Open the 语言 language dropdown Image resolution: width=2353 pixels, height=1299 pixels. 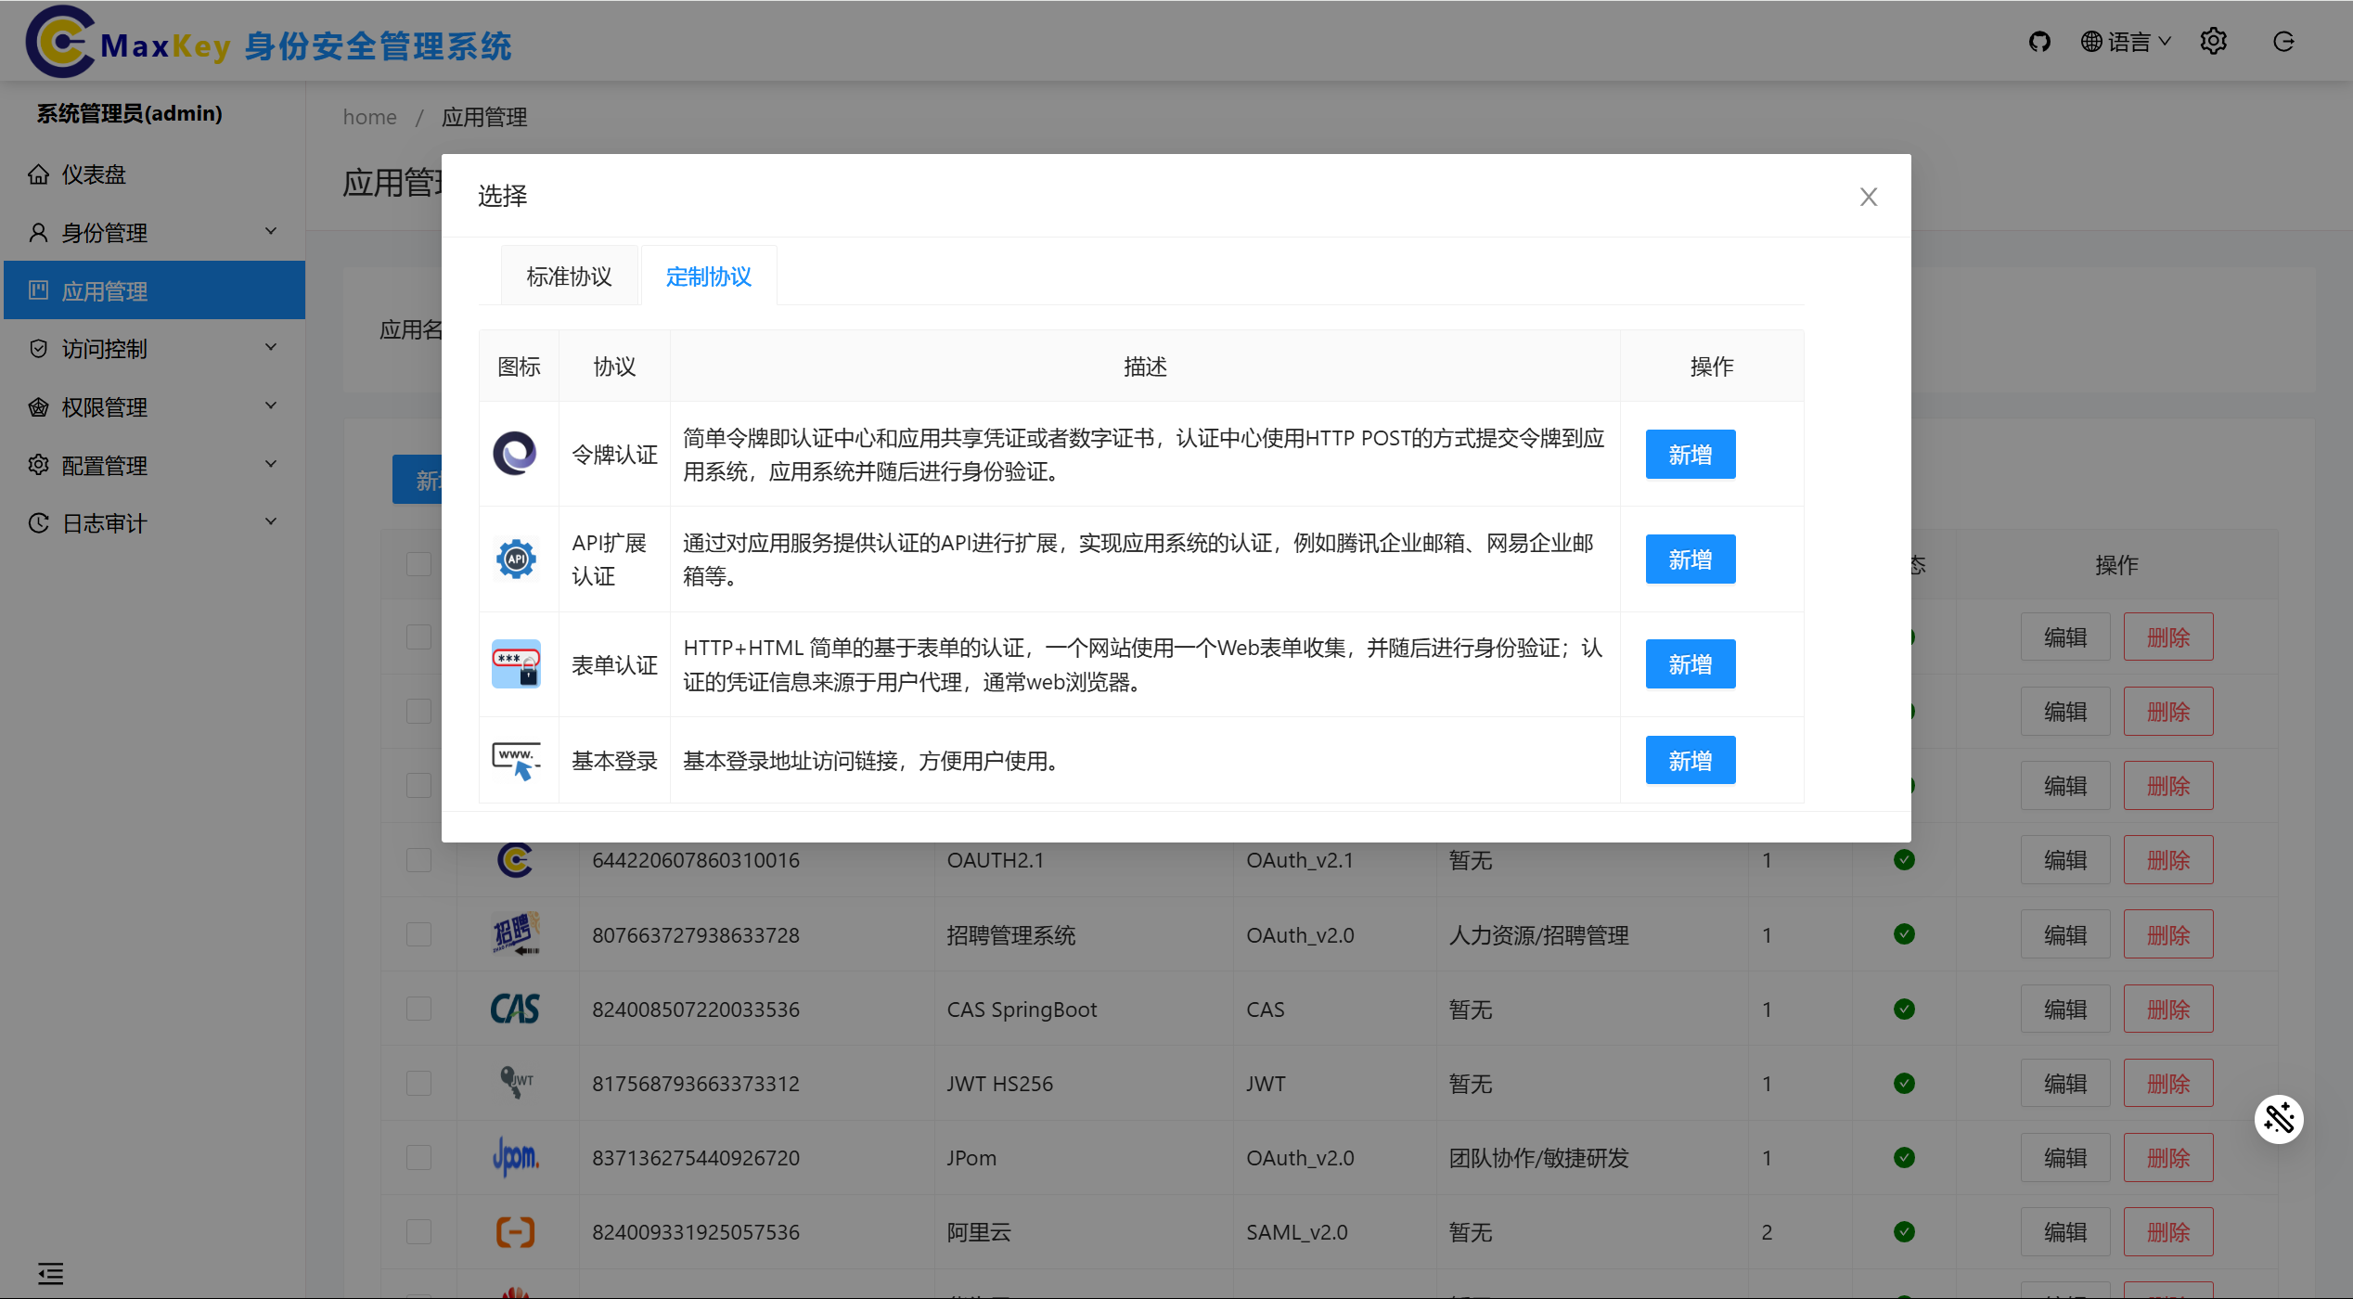(2126, 41)
